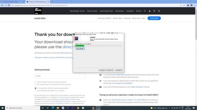Click Cancel button in installer dialog
Image resolution: width=197 pixels, height=110 pixels.
[x=119, y=70]
